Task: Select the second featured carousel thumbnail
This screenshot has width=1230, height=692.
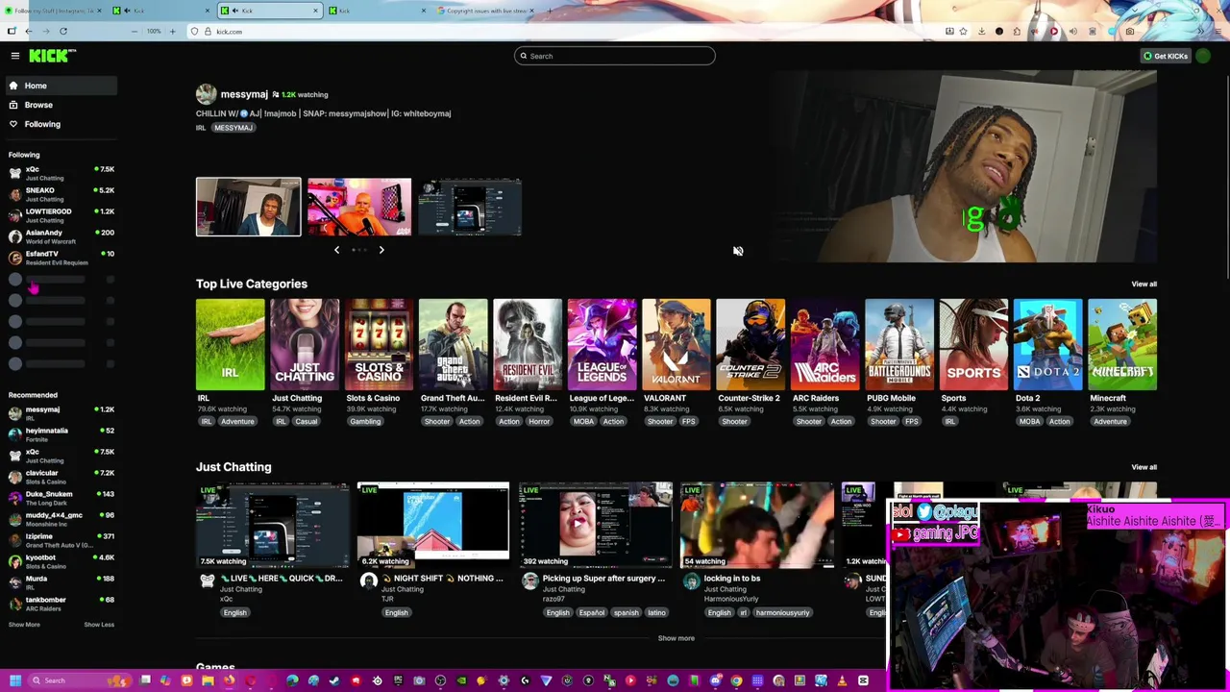Action: pos(359,207)
